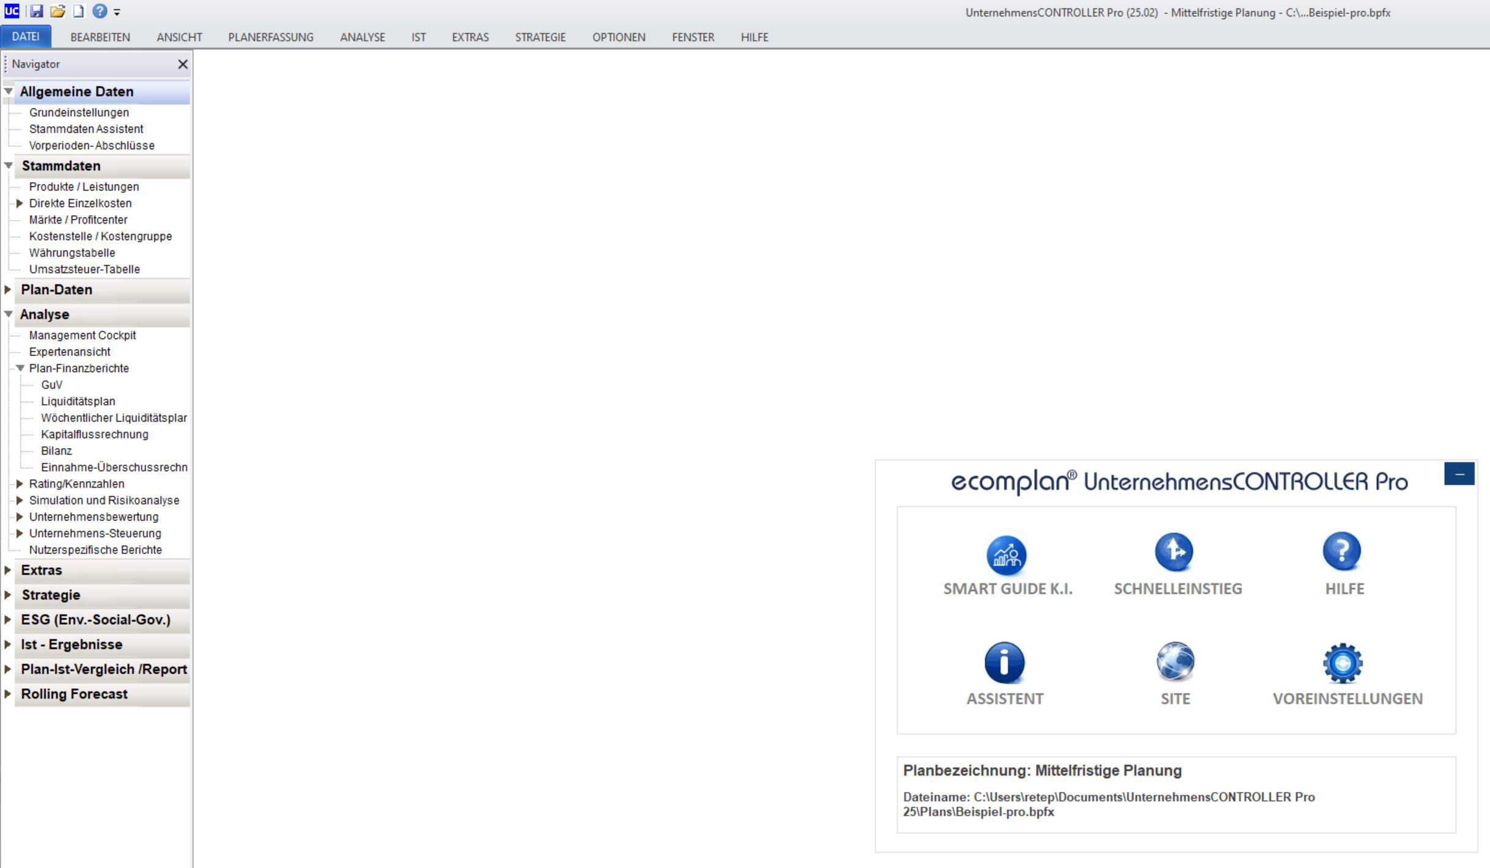This screenshot has height=868, width=1490.
Task: Open Voreinstellungen gear icon
Action: click(1342, 663)
